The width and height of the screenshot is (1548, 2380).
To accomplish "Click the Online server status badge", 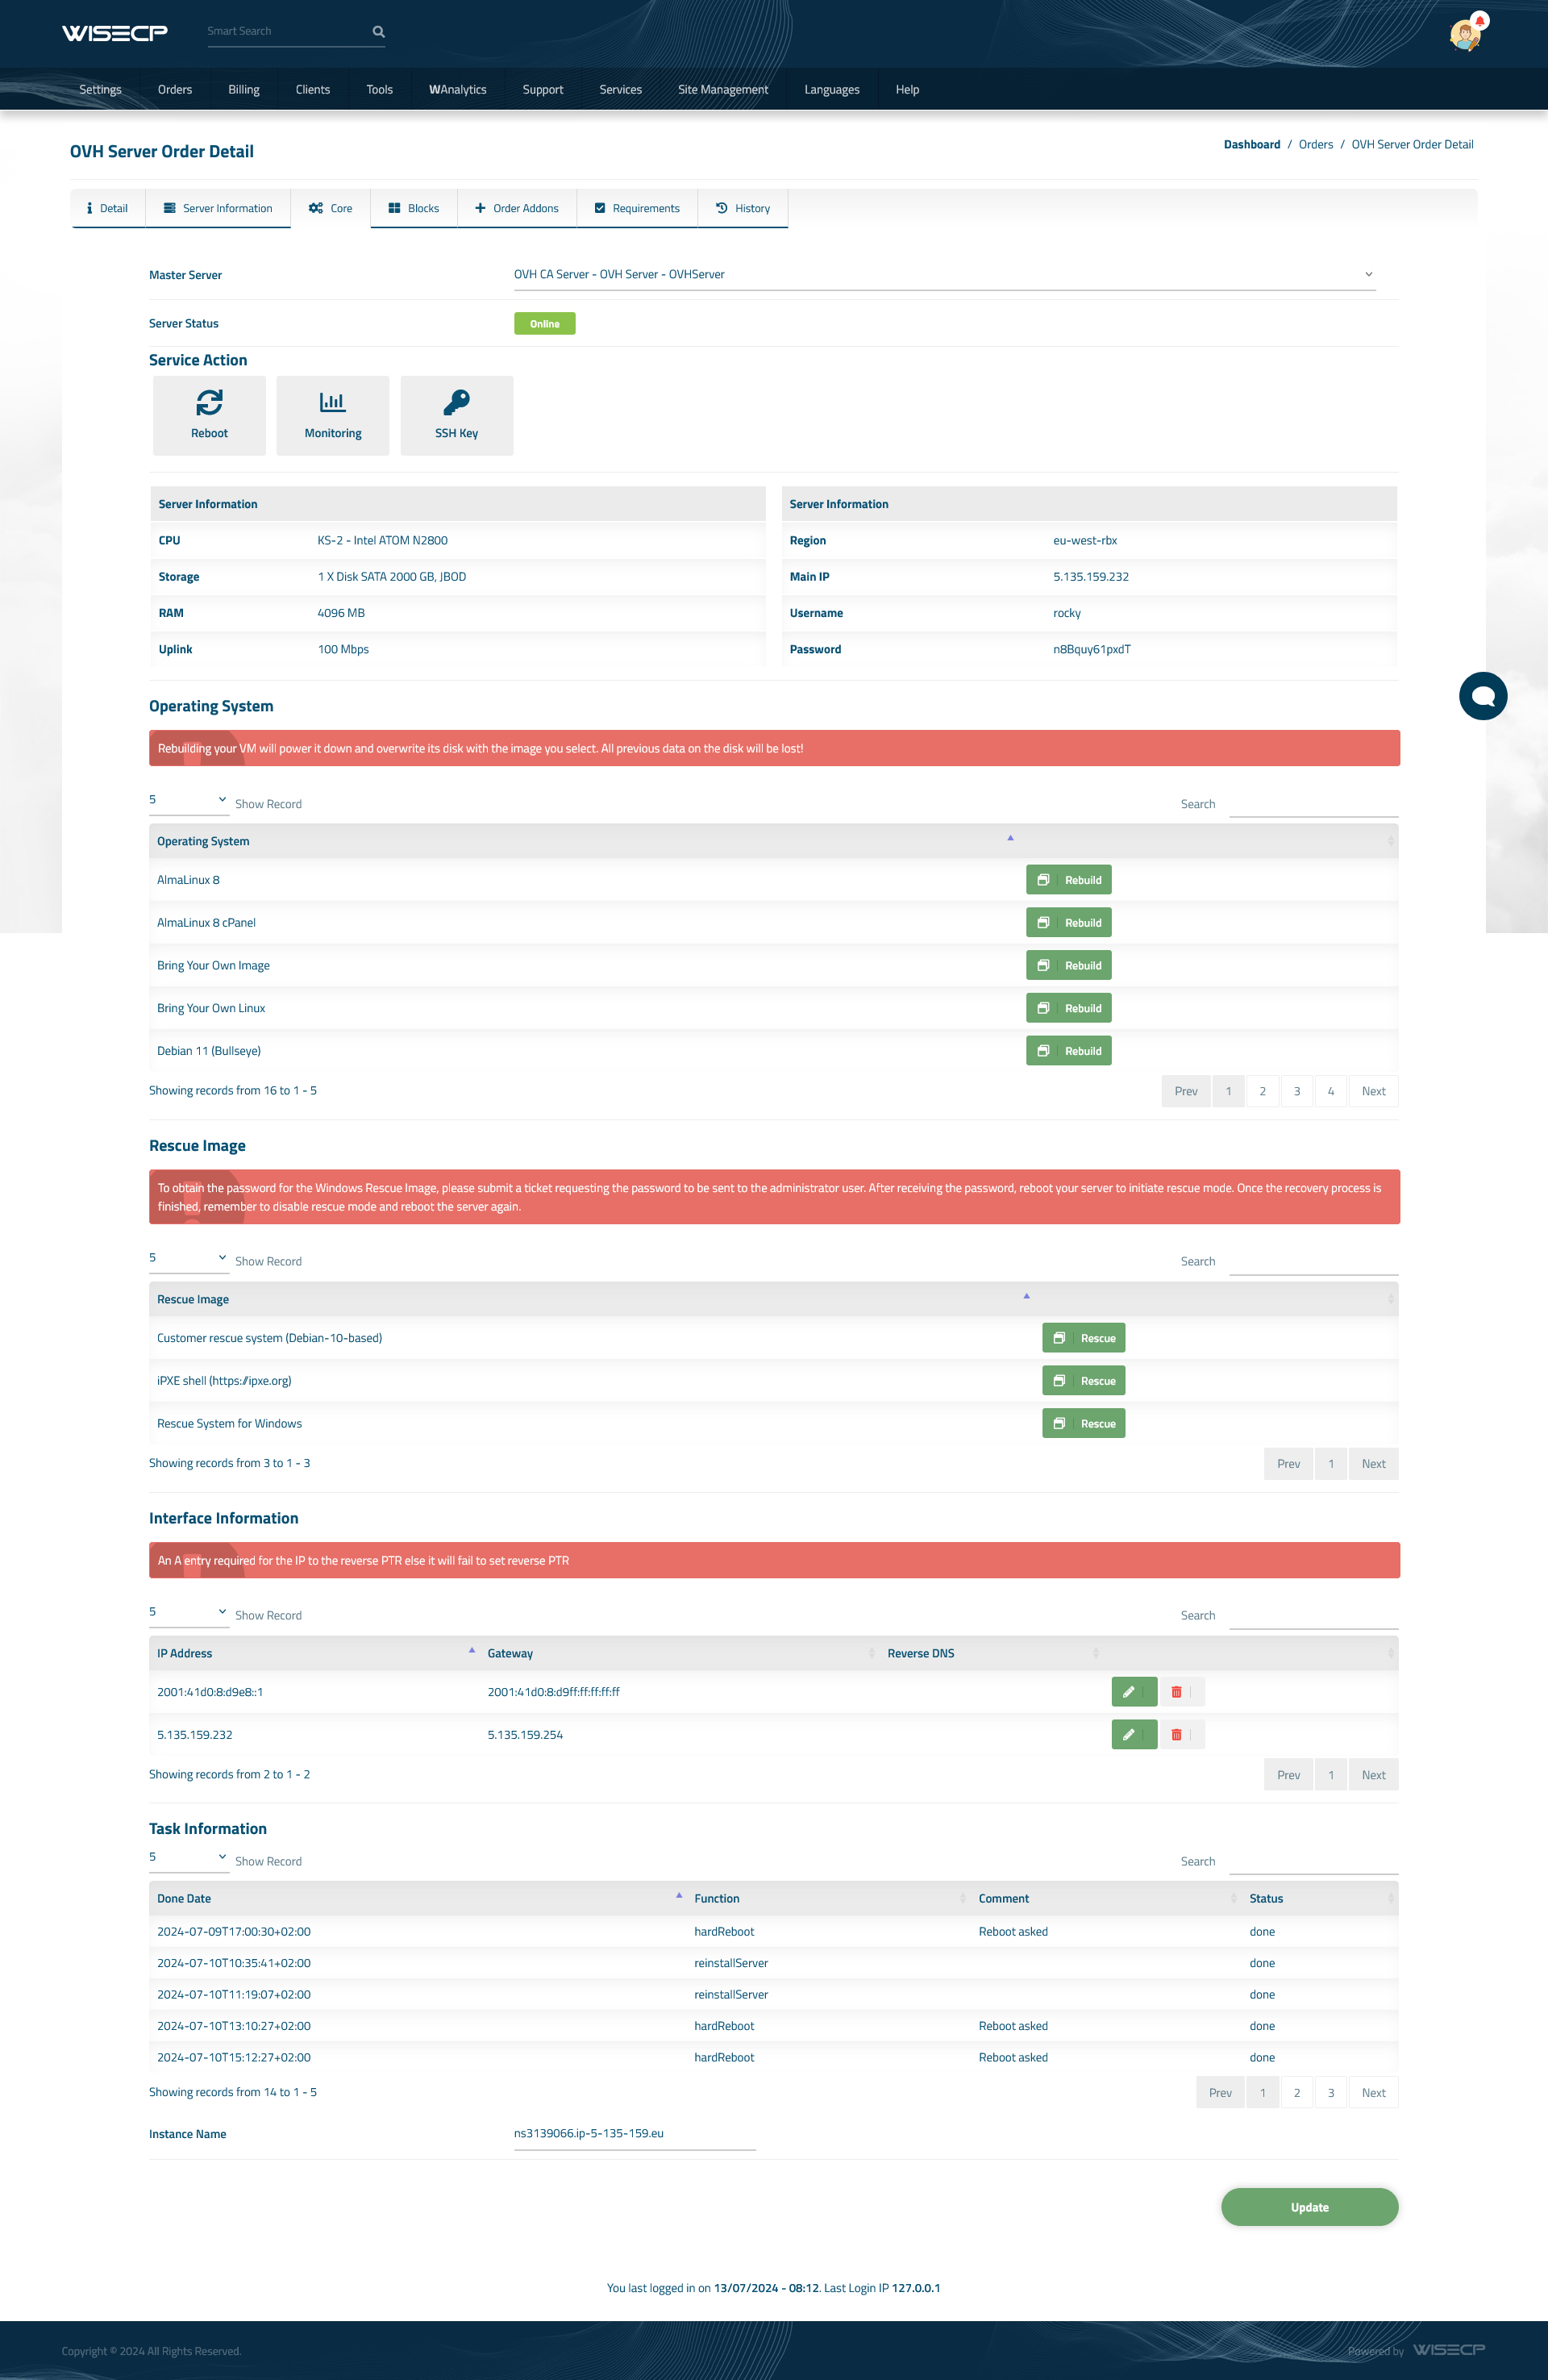I will [x=545, y=324].
